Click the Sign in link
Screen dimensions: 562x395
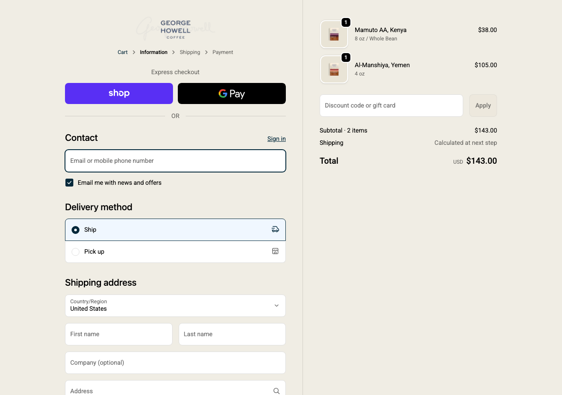pos(276,139)
